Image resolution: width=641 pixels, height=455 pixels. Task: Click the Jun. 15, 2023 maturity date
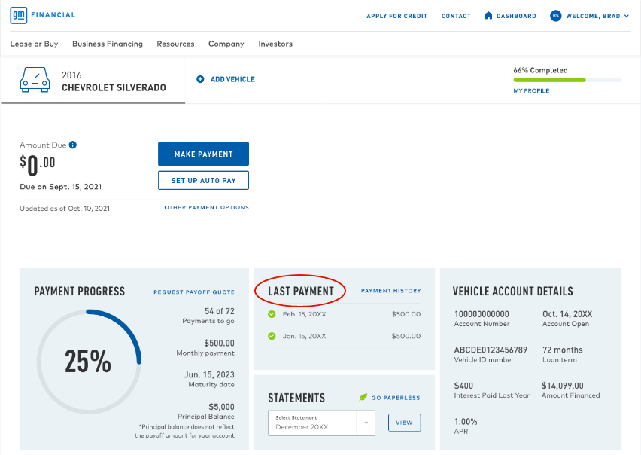209,375
